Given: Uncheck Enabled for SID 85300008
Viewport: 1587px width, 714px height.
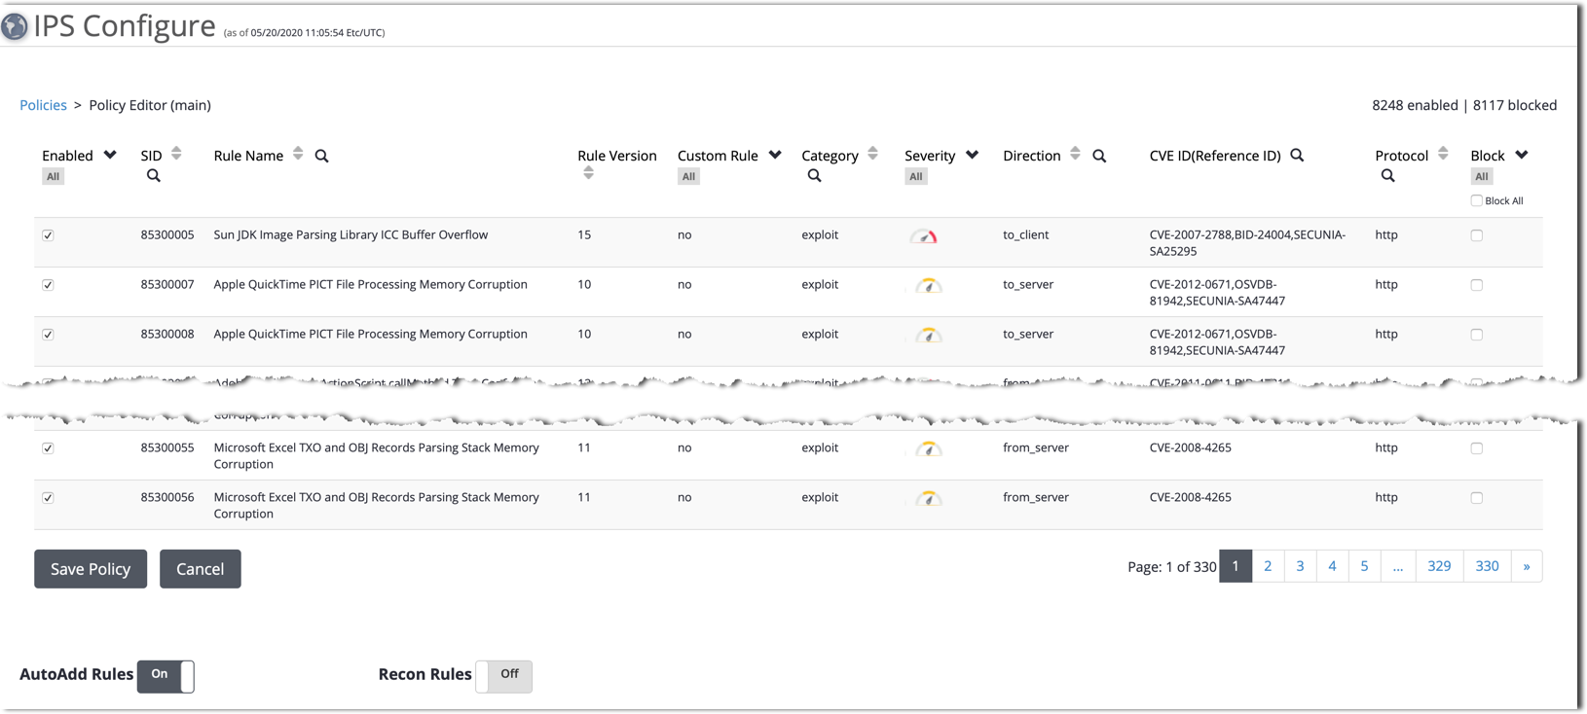Looking at the screenshot, I should tap(48, 335).
